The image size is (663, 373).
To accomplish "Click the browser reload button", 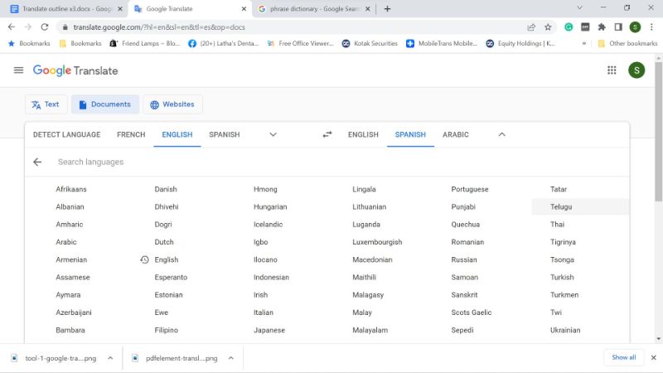I will [x=45, y=27].
